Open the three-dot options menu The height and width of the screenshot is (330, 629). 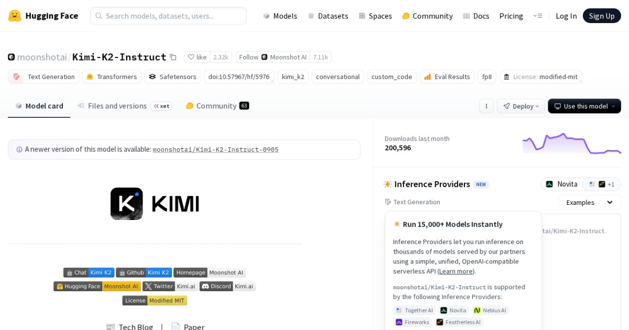point(486,106)
